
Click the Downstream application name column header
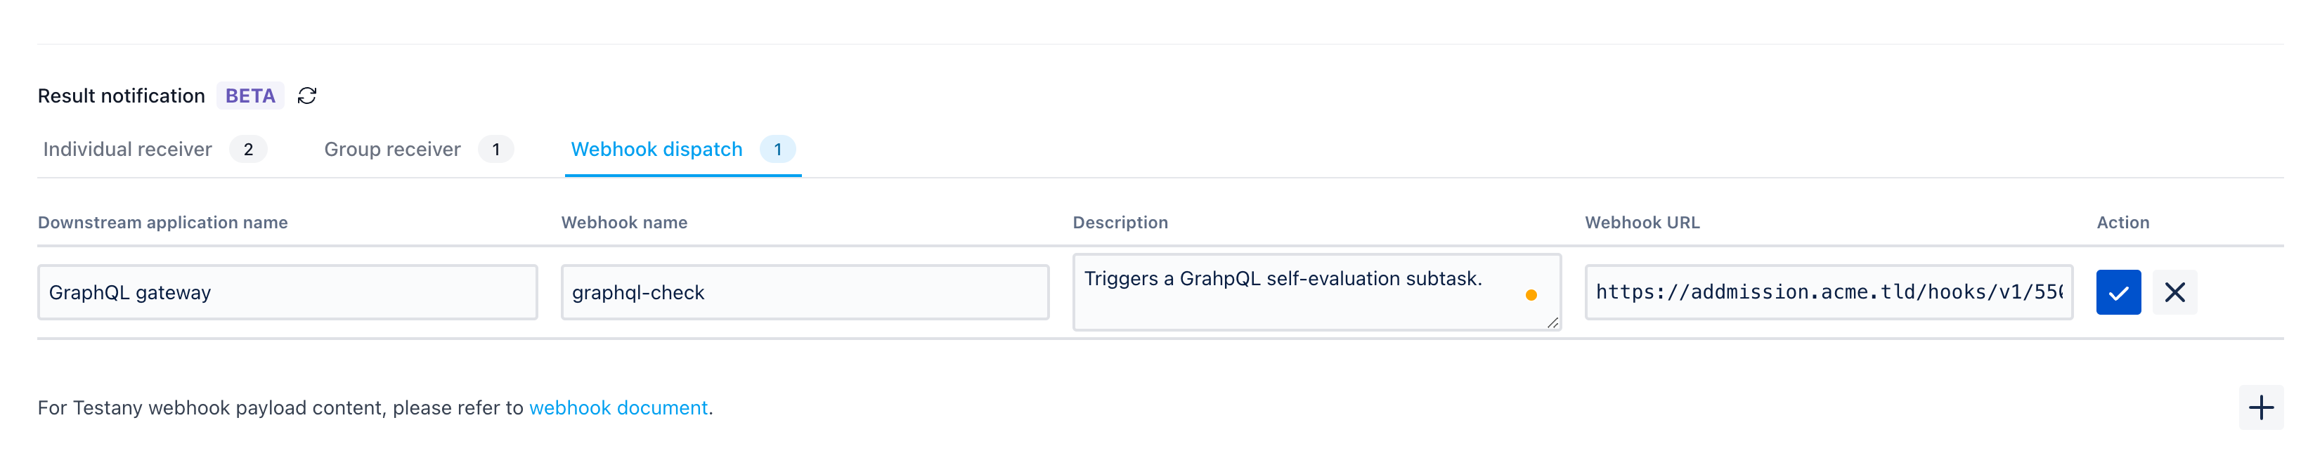[x=163, y=223]
